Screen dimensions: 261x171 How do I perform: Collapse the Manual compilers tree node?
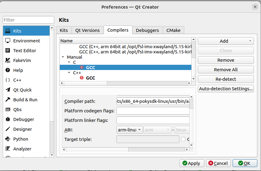[x=63, y=57]
